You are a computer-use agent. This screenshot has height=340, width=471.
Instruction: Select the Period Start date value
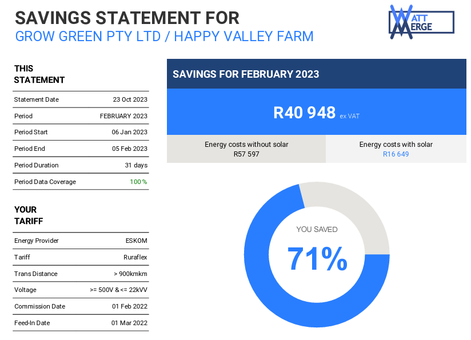130,132
